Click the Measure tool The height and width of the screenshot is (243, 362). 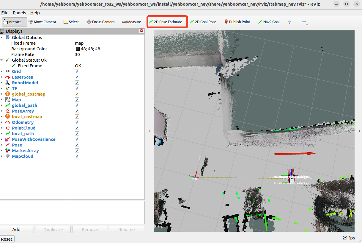click(131, 22)
